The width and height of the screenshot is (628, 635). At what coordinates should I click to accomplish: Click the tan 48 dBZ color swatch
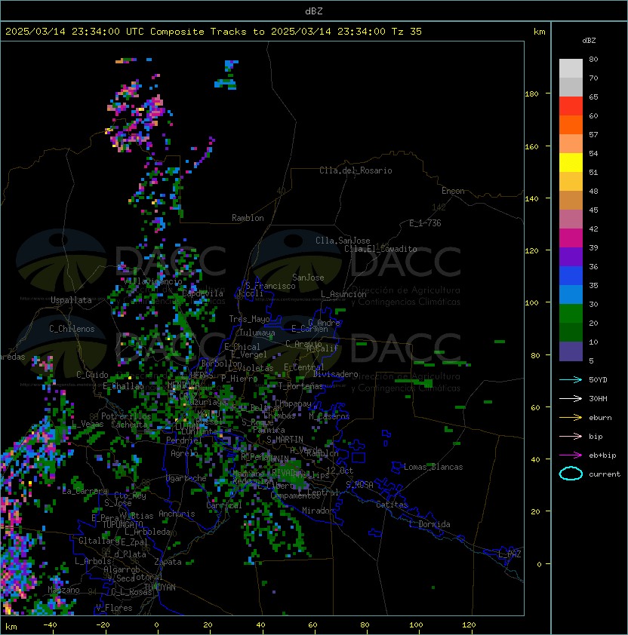point(571,201)
